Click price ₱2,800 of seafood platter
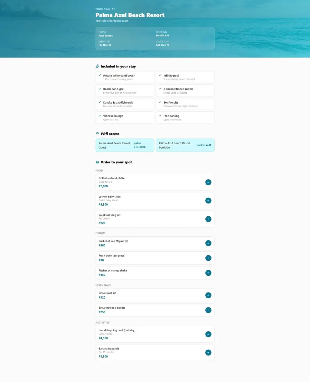This screenshot has width=310, height=382. tap(103, 186)
